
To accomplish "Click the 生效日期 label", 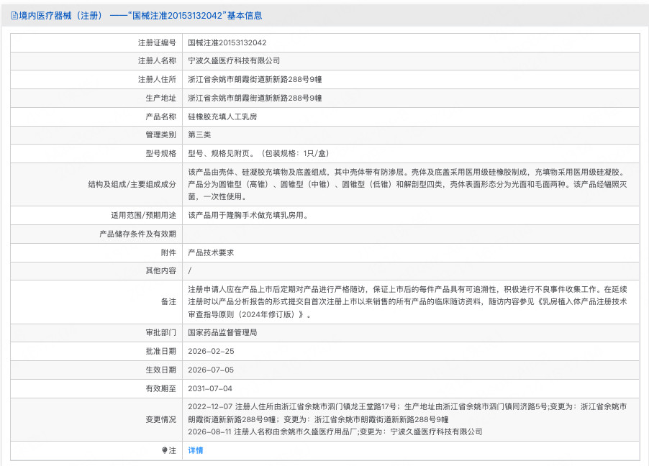I will click(x=160, y=370).
